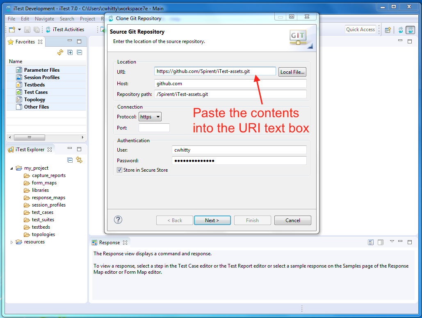Click the Response view split-layout icon
This screenshot has width=422, height=318.
click(381, 243)
